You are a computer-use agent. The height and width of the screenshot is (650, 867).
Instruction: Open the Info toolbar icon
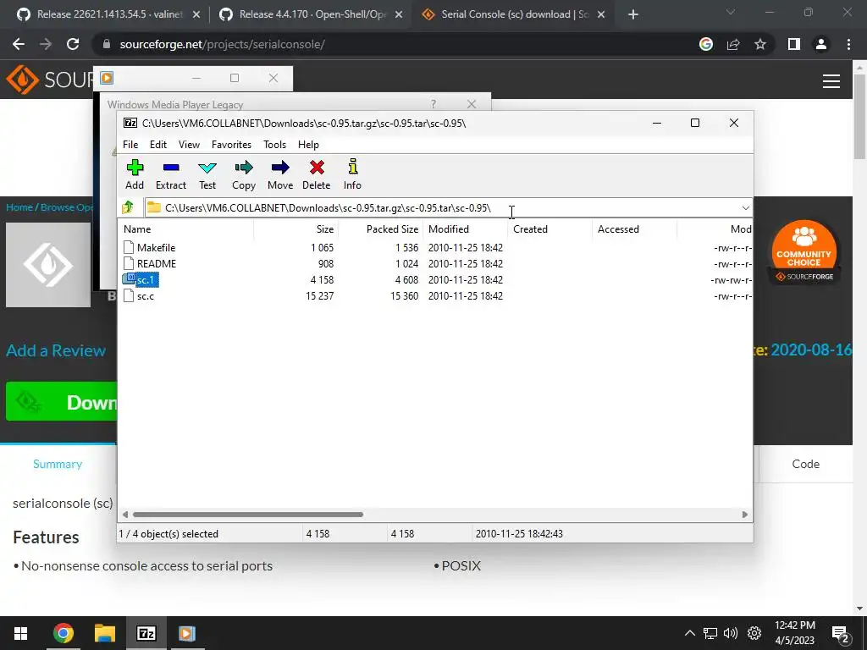tap(353, 167)
